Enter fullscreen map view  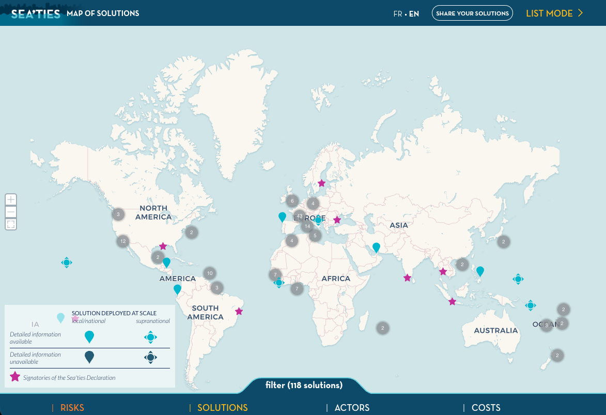coord(10,224)
